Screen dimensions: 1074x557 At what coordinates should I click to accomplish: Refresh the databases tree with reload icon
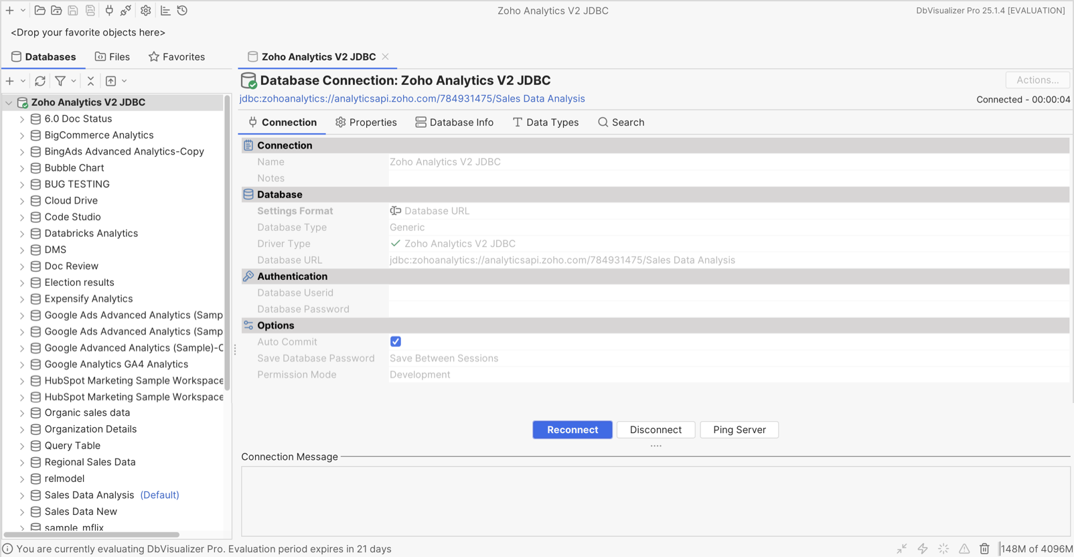click(x=40, y=81)
